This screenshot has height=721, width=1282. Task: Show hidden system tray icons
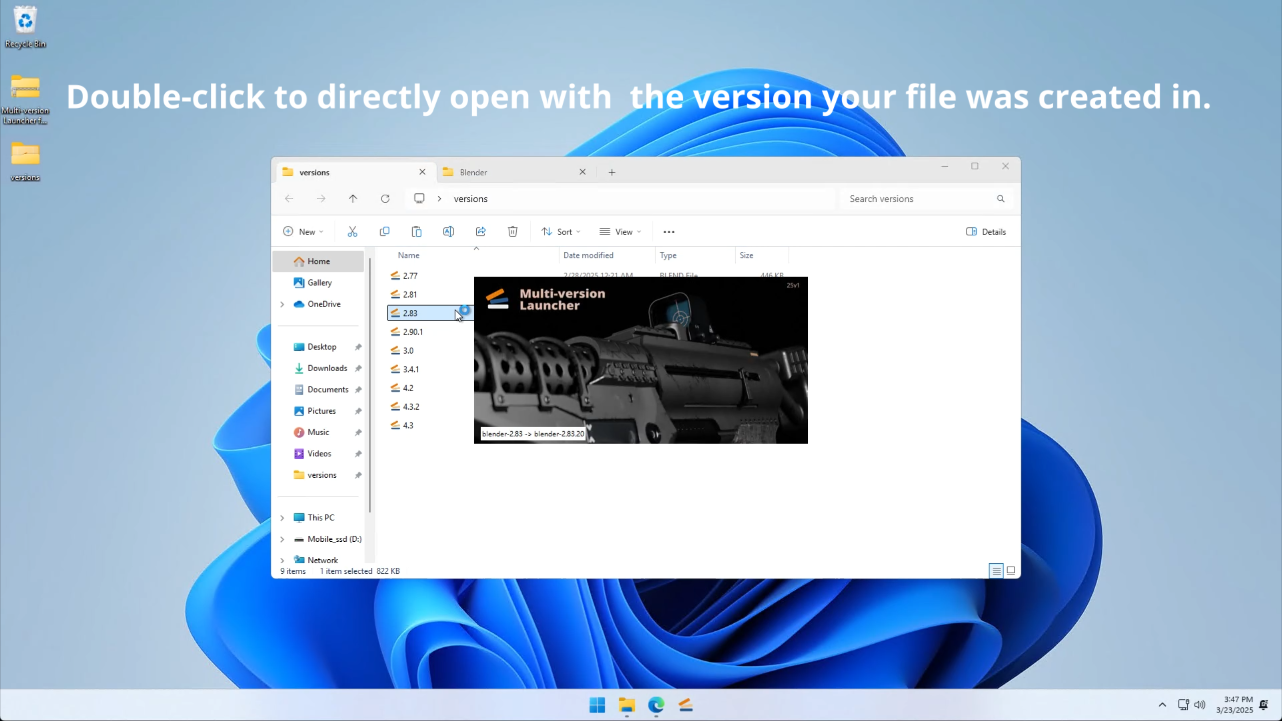click(1162, 705)
